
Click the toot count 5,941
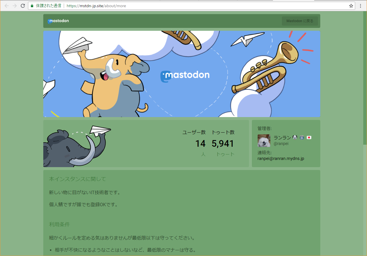click(x=223, y=144)
